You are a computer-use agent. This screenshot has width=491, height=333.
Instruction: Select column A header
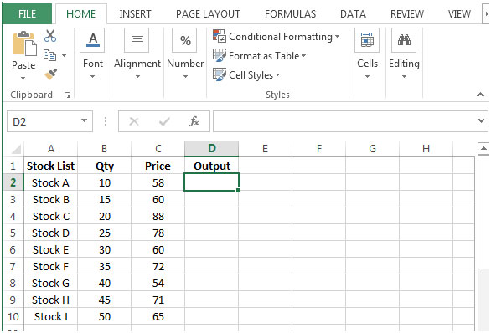[51, 149]
